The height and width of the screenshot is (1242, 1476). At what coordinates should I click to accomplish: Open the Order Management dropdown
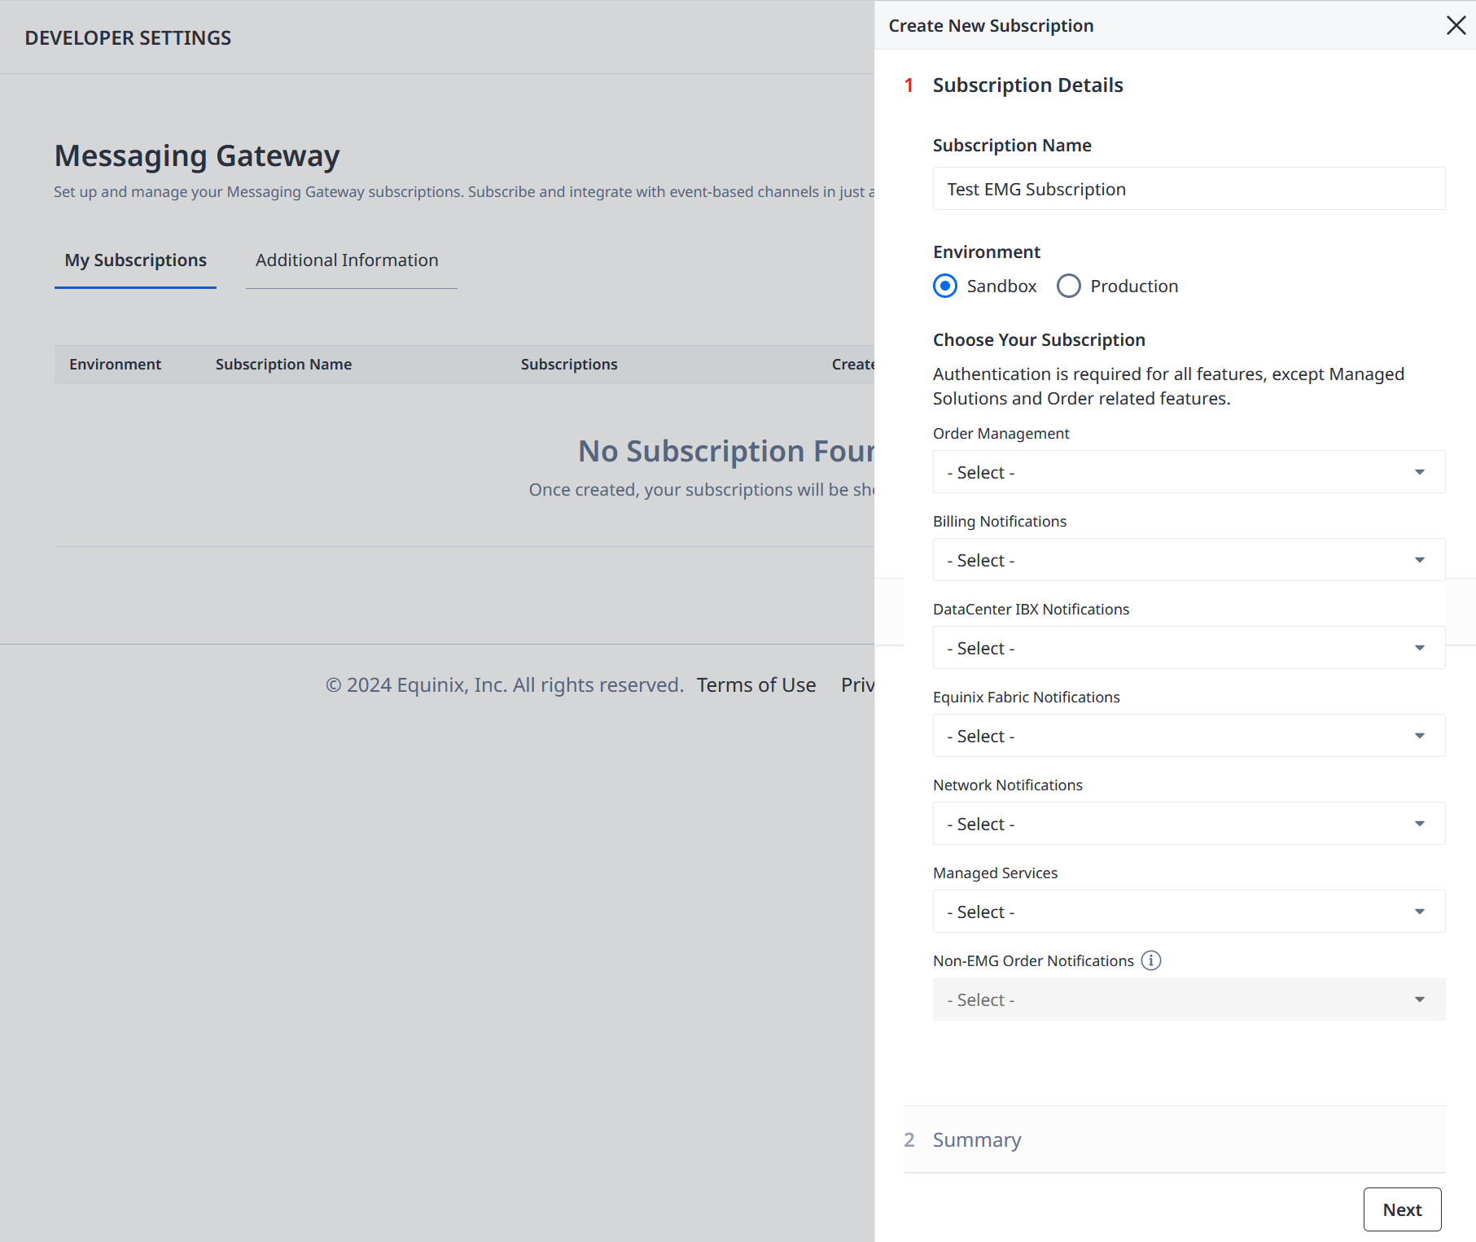point(1189,472)
